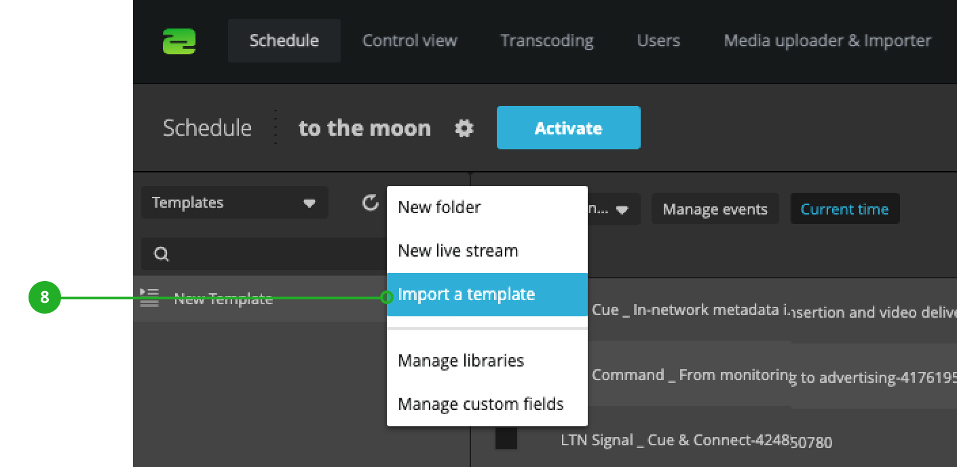Jump to Current time

844,209
